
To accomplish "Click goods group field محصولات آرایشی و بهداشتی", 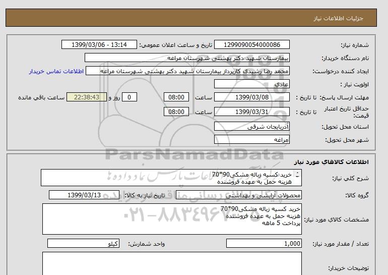I will [238, 195].
